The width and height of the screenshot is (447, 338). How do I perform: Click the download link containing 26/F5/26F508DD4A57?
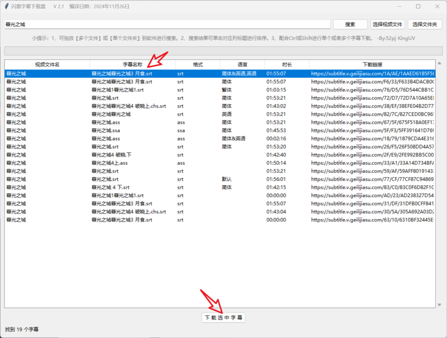(x=372, y=147)
